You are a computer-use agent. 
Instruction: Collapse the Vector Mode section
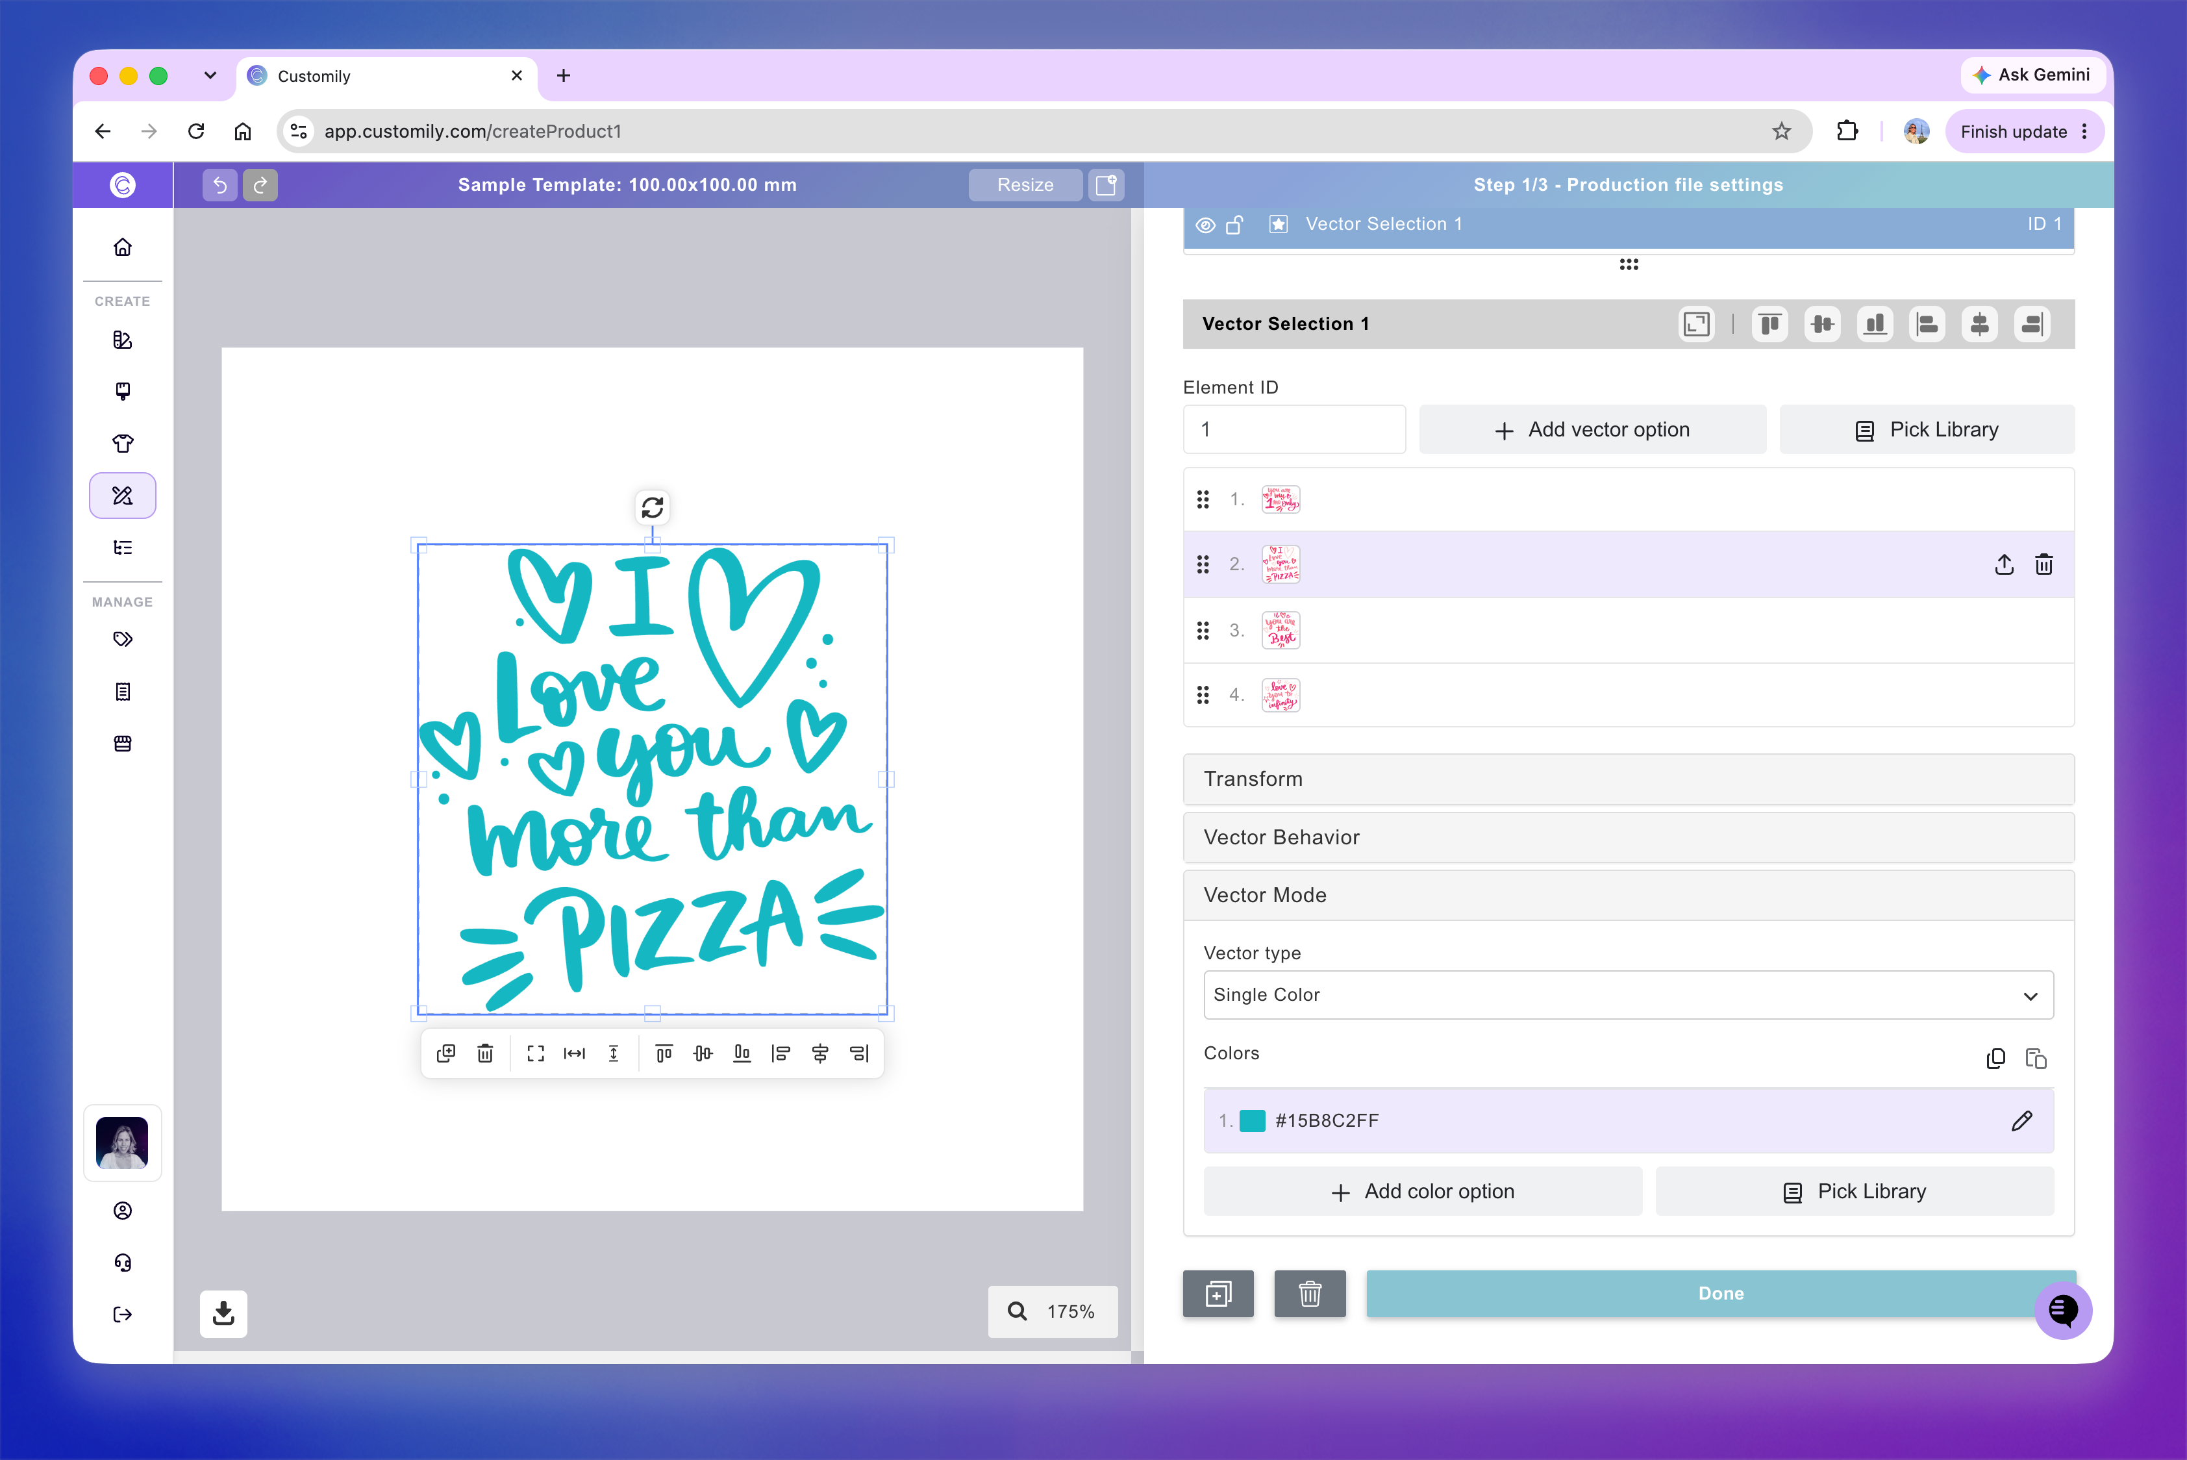point(1629,895)
